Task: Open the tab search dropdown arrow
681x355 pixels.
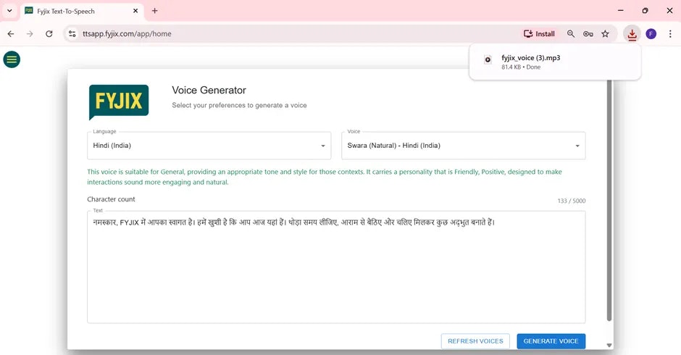Action: point(9,11)
